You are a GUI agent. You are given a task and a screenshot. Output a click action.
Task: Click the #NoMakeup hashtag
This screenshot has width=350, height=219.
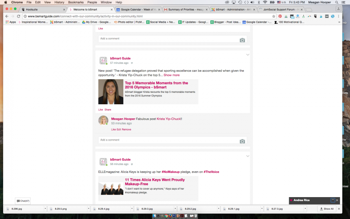point(171,172)
